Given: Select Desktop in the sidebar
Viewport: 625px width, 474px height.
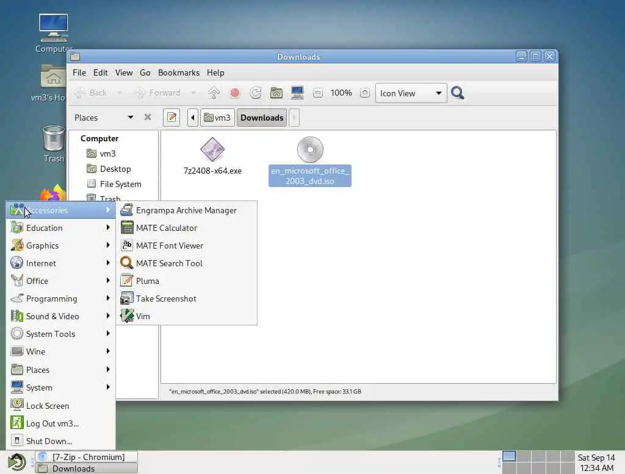Looking at the screenshot, I should (x=115, y=169).
